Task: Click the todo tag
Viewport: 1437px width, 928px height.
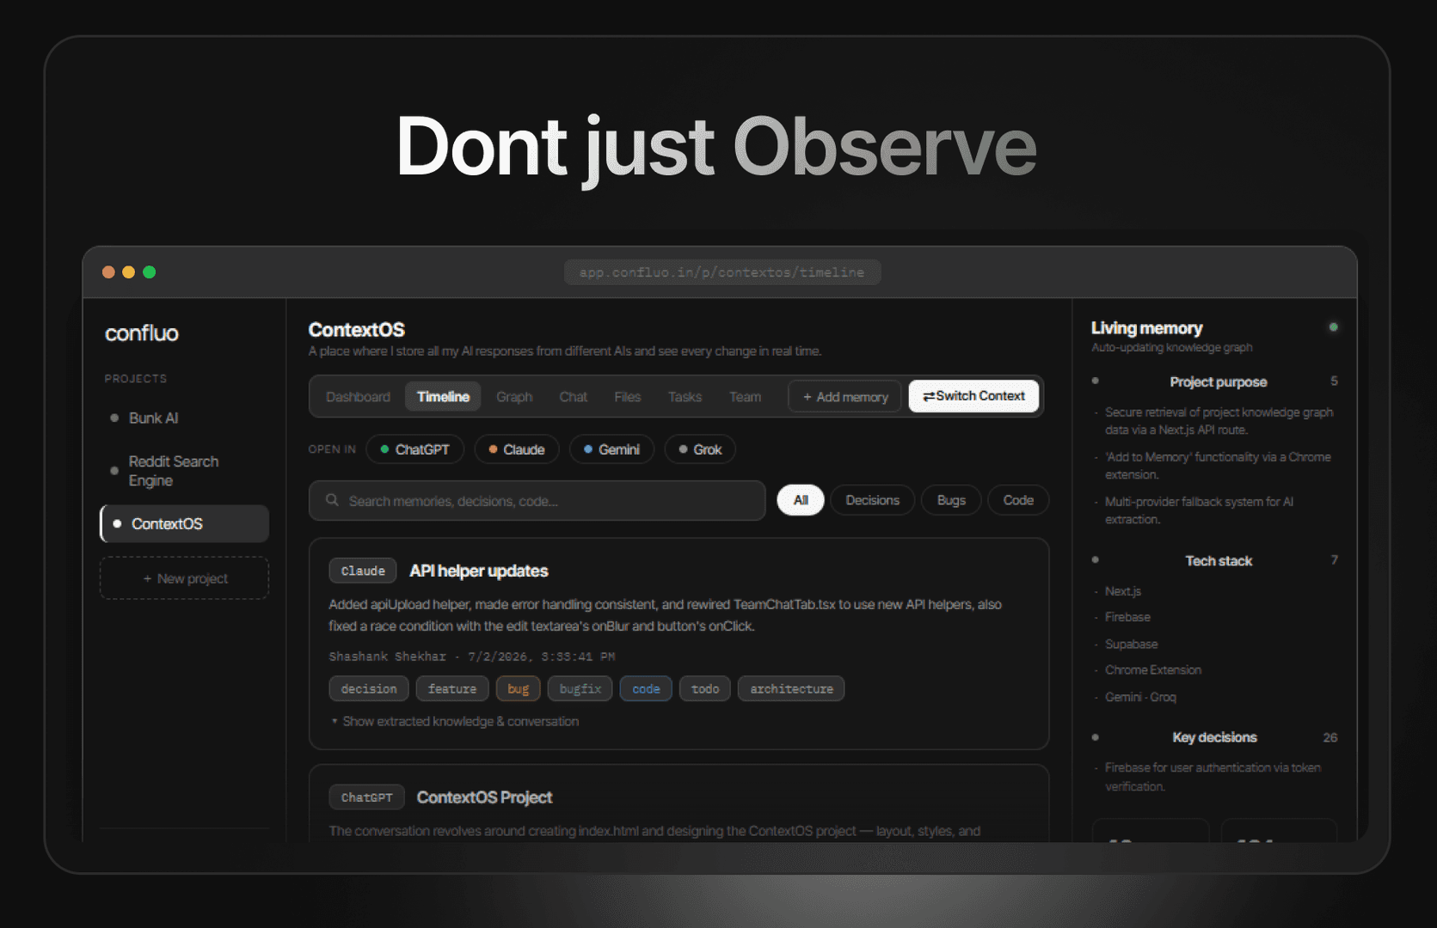Action: [x=705, y=689]
